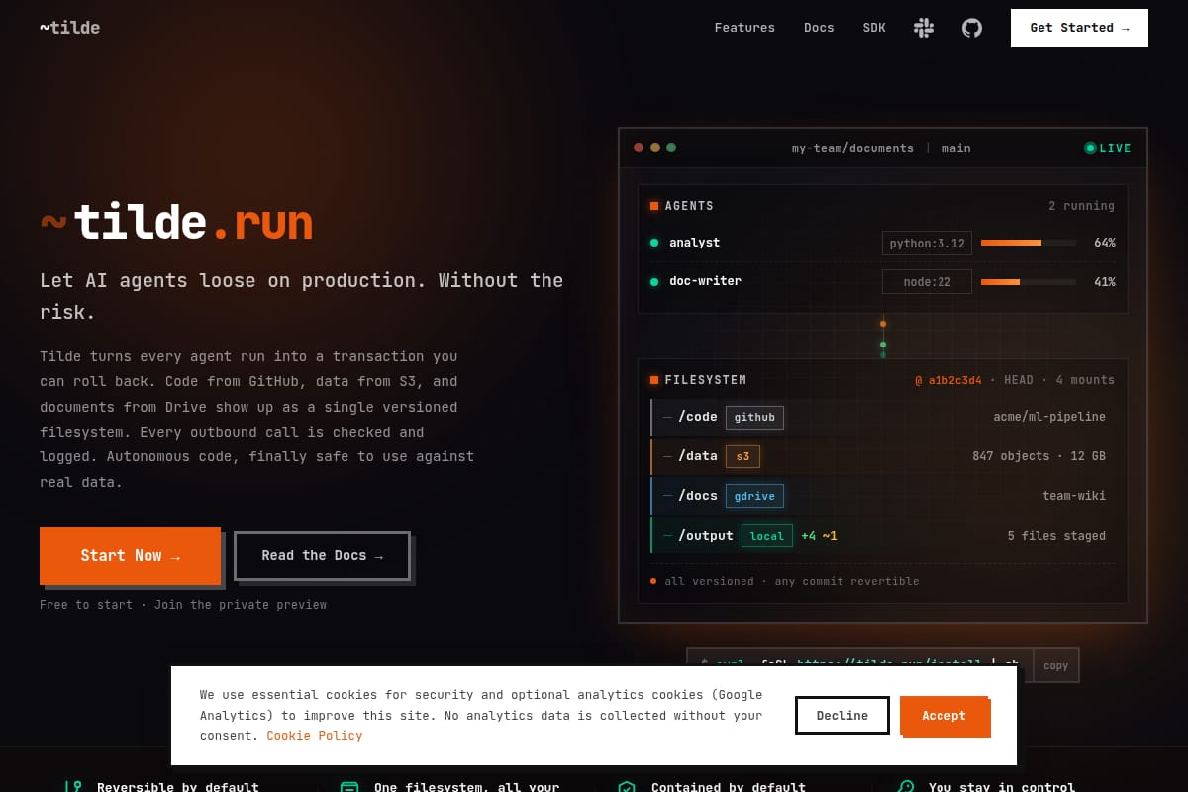Click the Contained by default shield icon

click(627, 788)
